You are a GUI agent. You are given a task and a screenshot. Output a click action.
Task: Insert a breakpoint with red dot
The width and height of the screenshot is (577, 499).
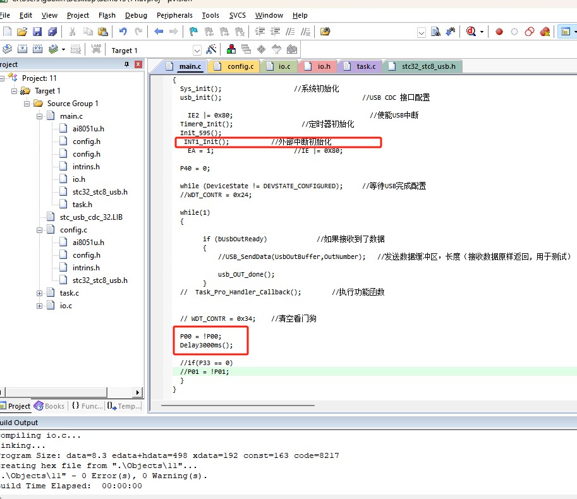tap(499, 32)
